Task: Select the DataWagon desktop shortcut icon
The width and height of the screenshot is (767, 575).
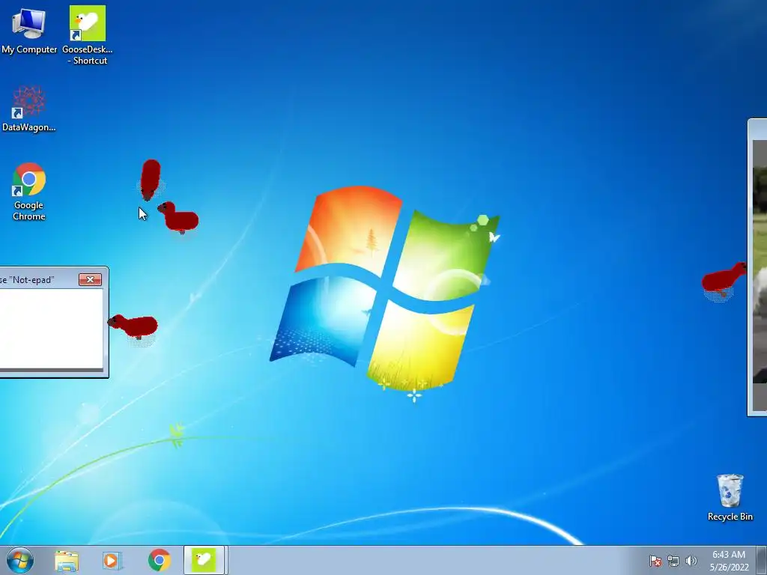Action: [x=29, y=109]
